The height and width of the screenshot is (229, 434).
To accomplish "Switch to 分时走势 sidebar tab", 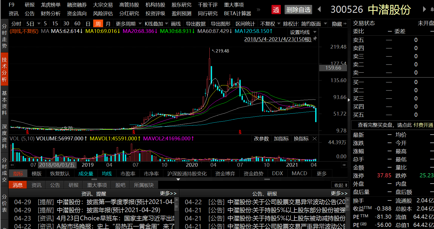I will coord(4,36).
